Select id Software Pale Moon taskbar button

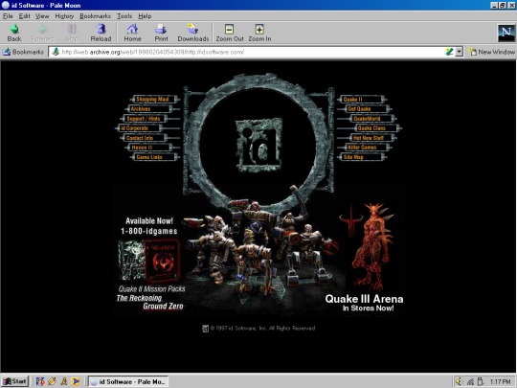pyautogui.click(x=128, y=381)
